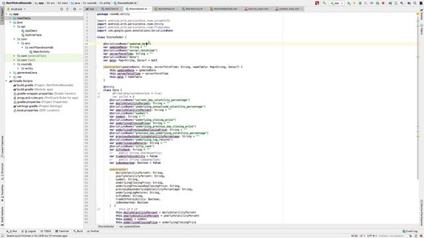Switch to the app editor tab
The image size is (424, 238).
(91, 9)
